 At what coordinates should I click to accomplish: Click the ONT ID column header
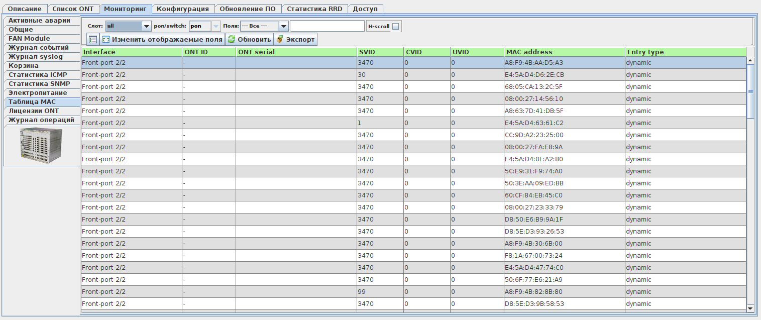point(209,52)
